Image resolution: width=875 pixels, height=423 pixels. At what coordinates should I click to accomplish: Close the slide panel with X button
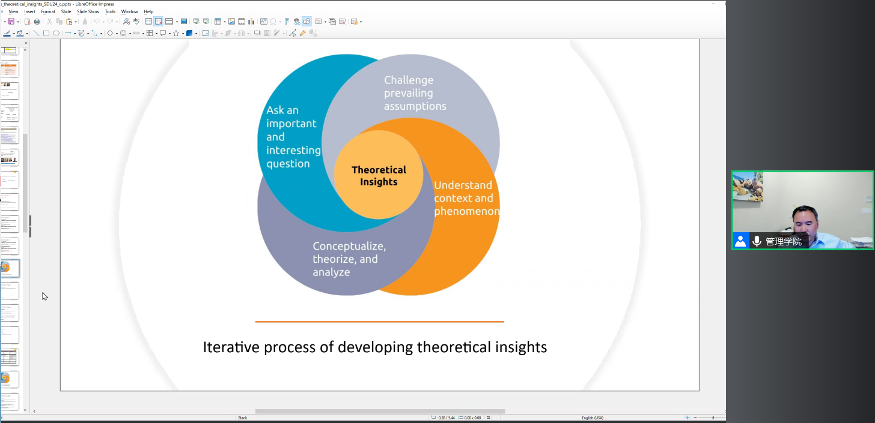pos(26,43)
